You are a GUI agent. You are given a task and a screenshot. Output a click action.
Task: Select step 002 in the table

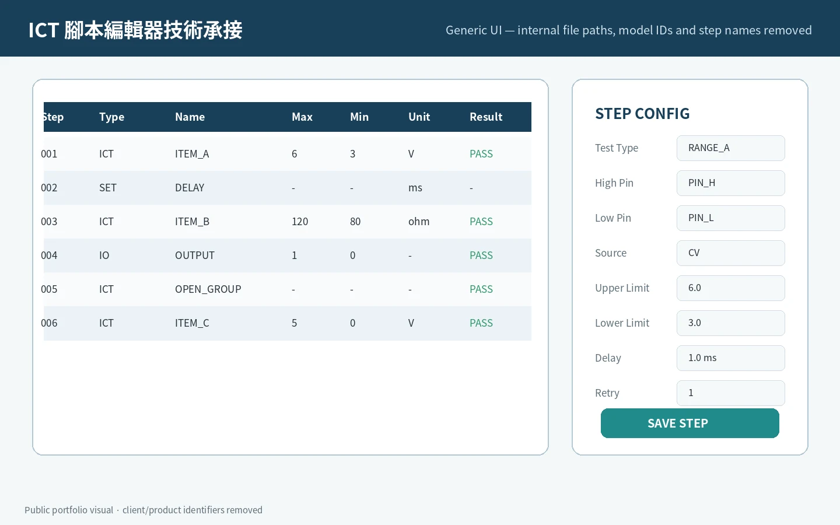[288, 188]
